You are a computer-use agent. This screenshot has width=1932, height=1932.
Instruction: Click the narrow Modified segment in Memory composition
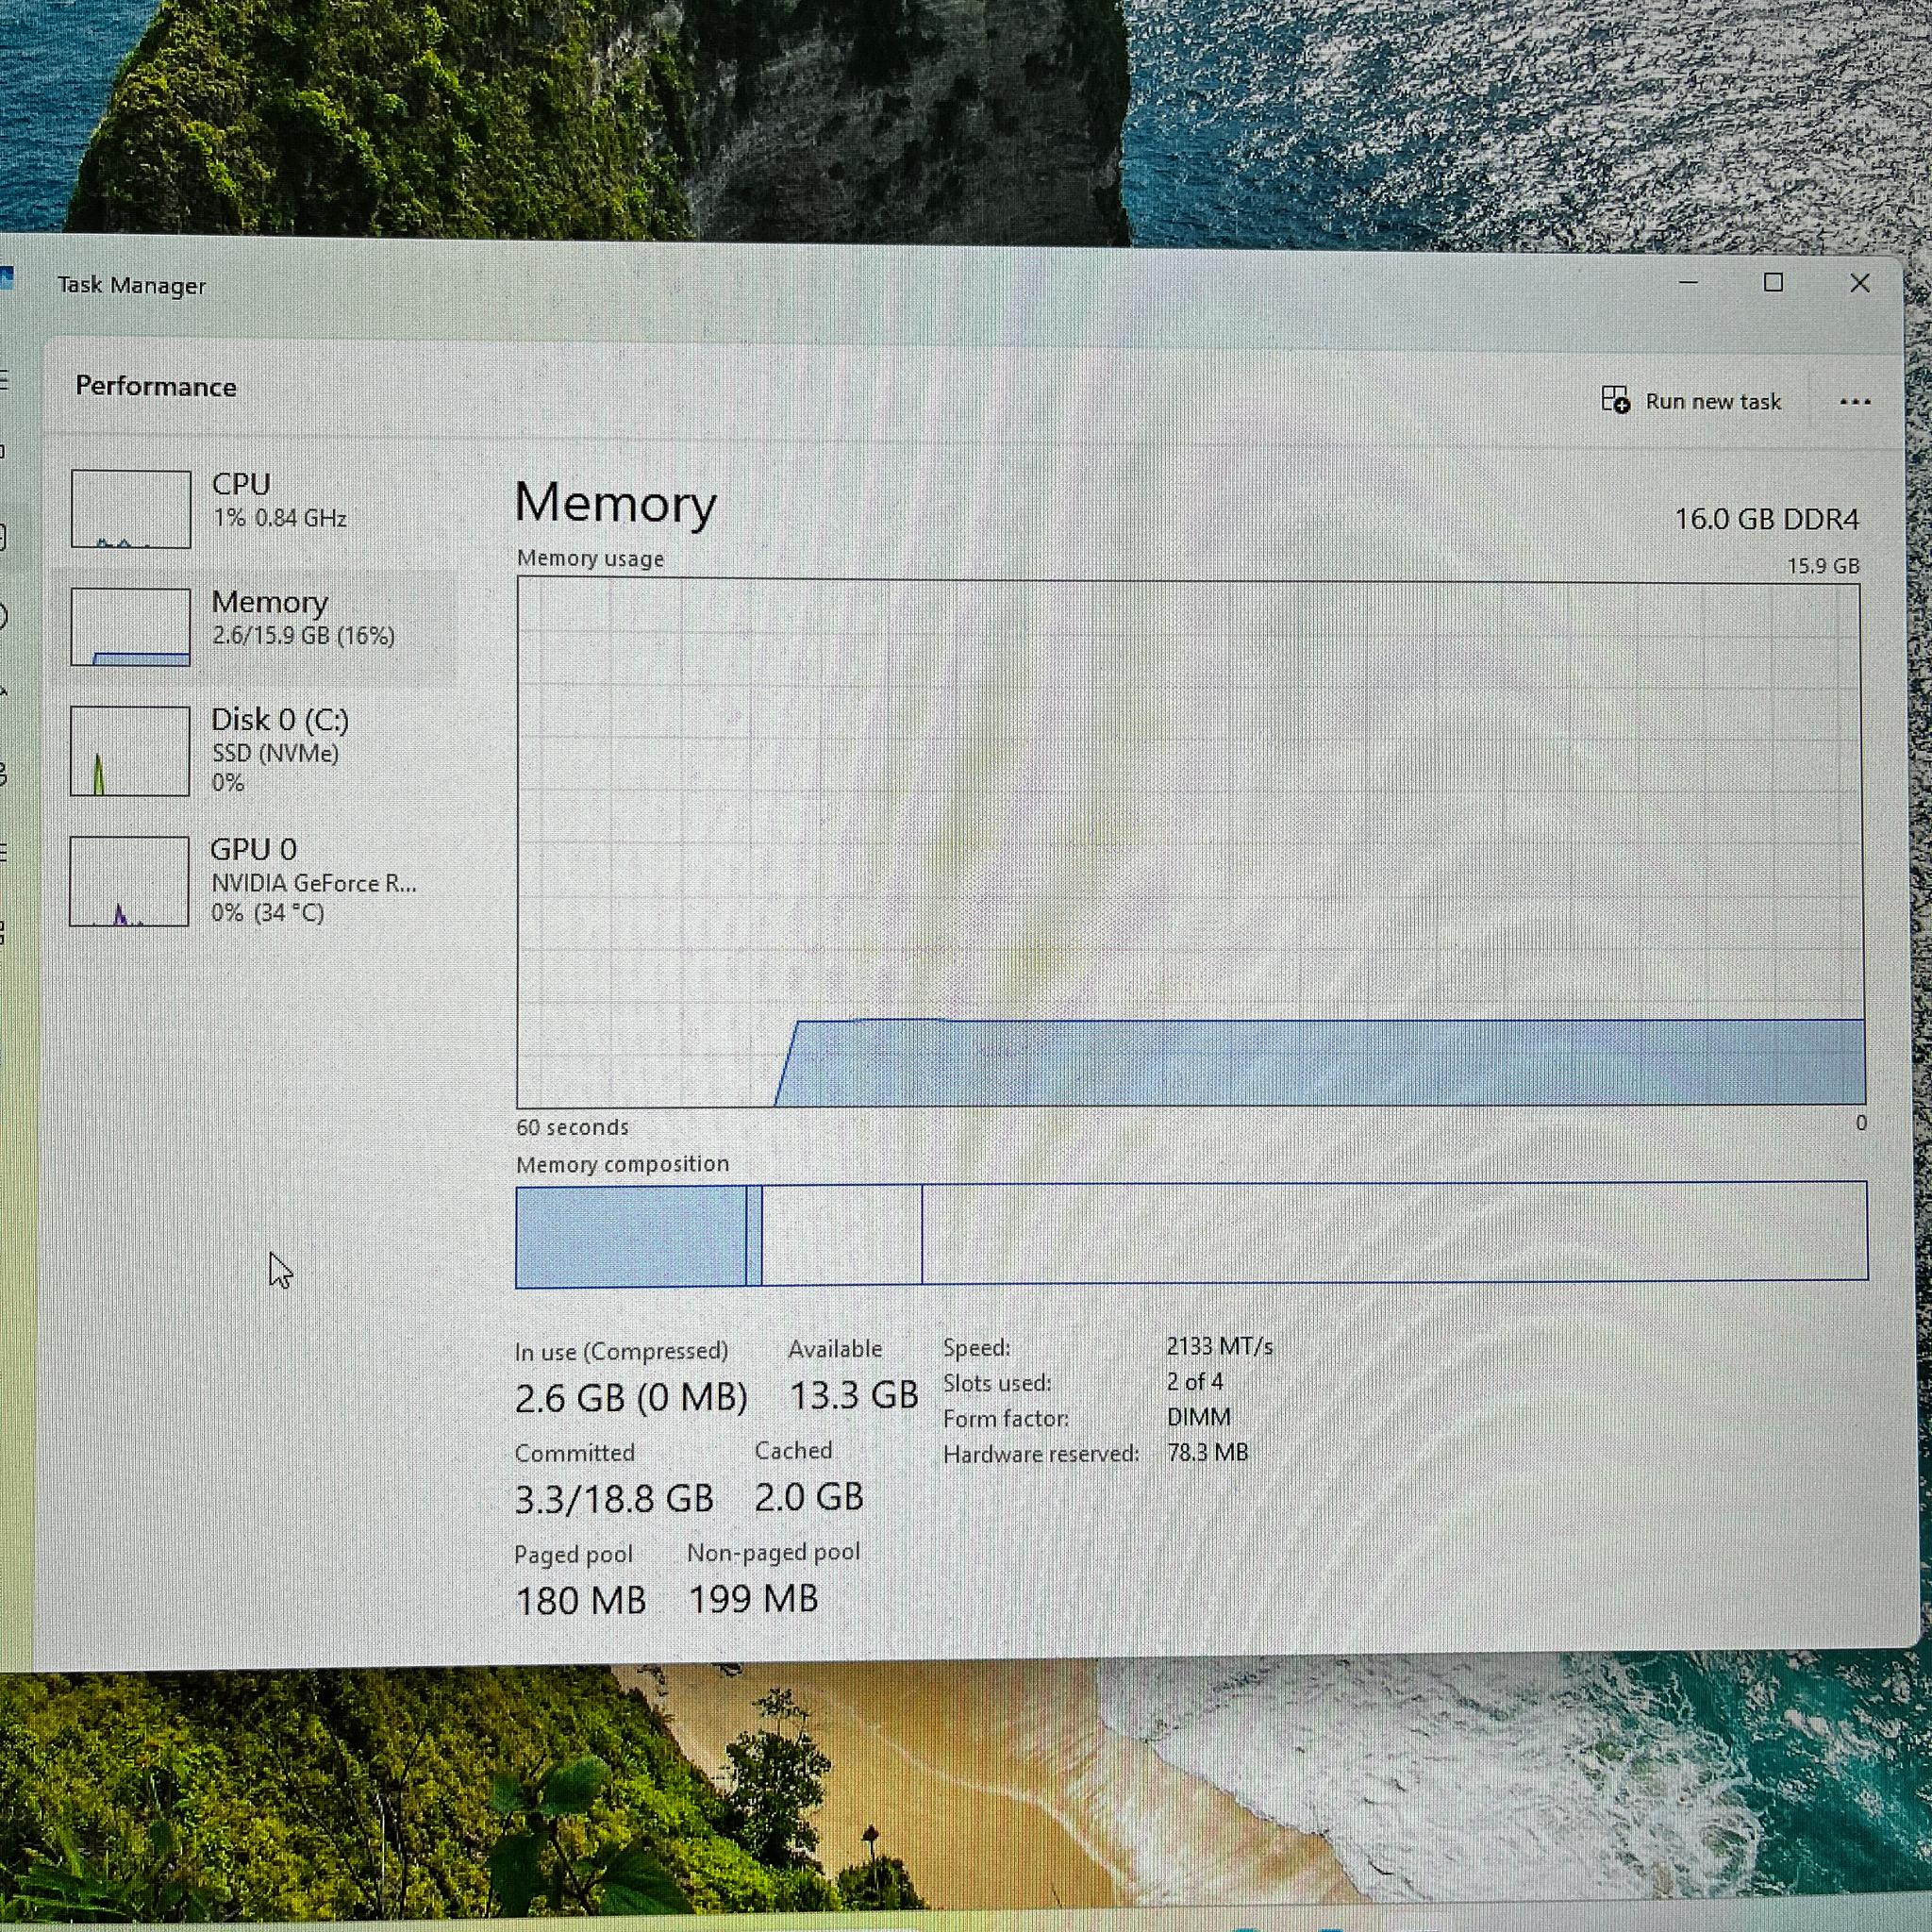pyautogui.click(x=754, y=1235)
